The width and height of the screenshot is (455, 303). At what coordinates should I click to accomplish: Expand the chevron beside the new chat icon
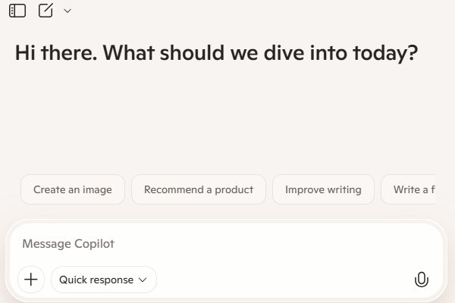point(67,11)
